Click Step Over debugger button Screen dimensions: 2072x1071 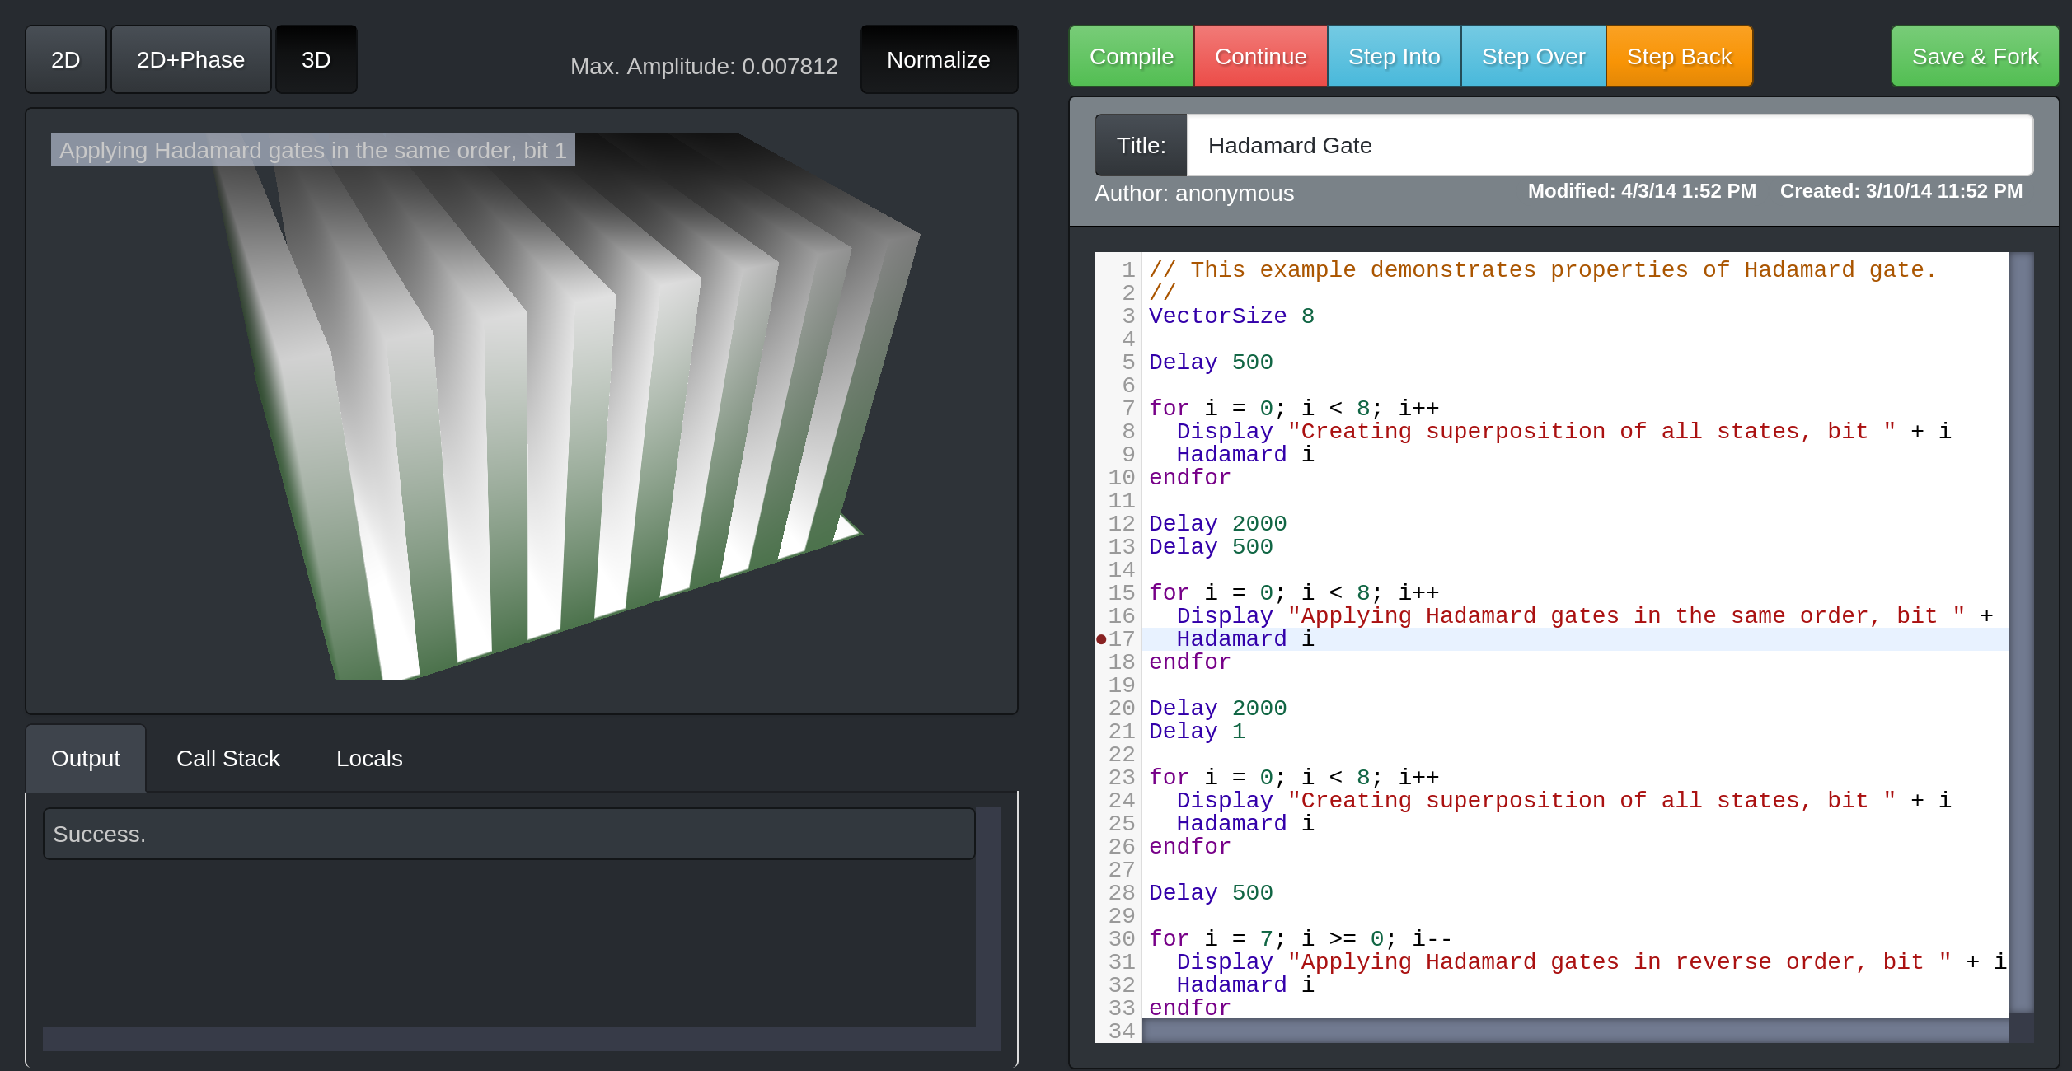1533,56
